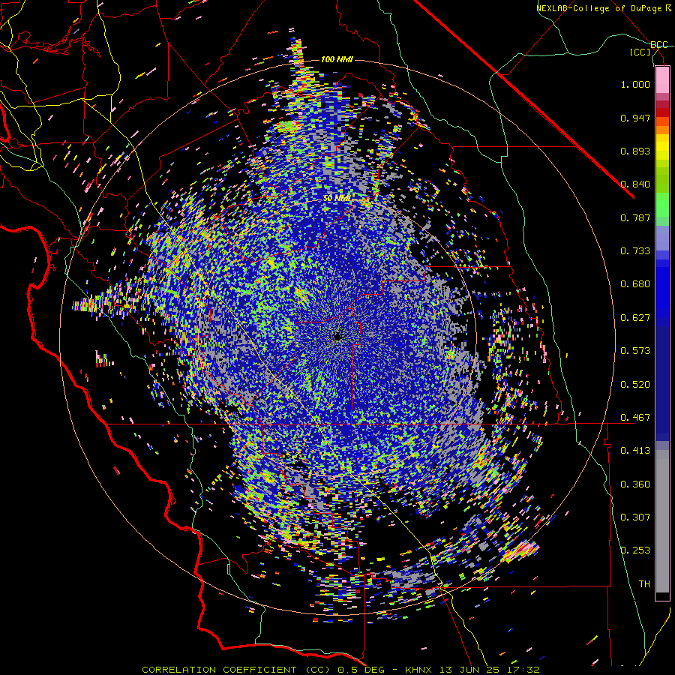Image resolution: width=675 pixels, height=675 pixels.
Task: Click the 1.000 legend value
Action: [635, 84]
